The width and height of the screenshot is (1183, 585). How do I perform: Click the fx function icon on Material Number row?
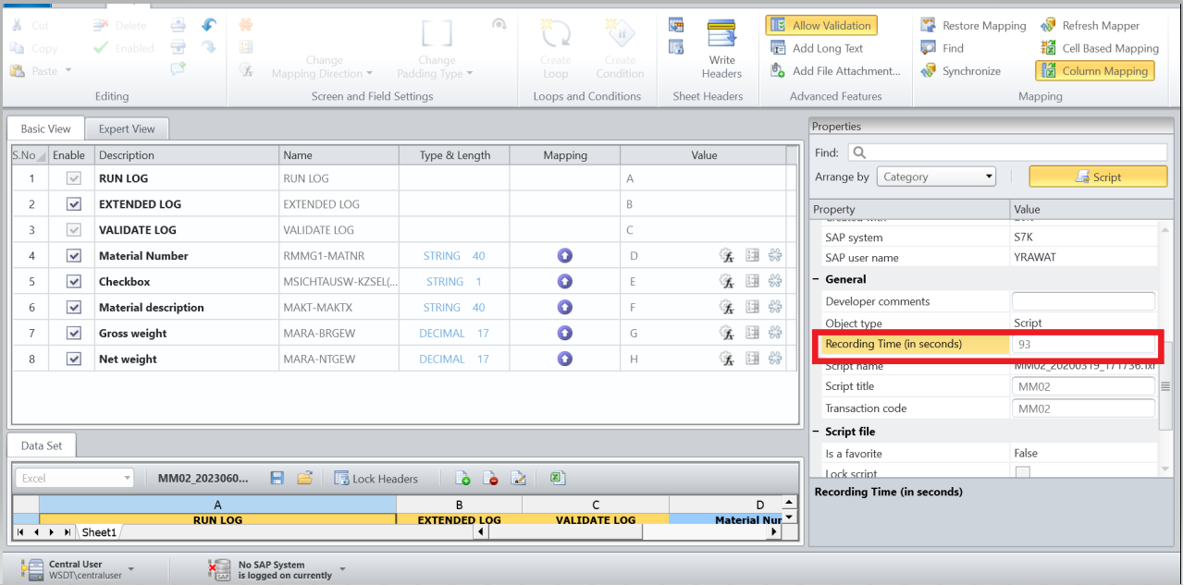point(728,255)
